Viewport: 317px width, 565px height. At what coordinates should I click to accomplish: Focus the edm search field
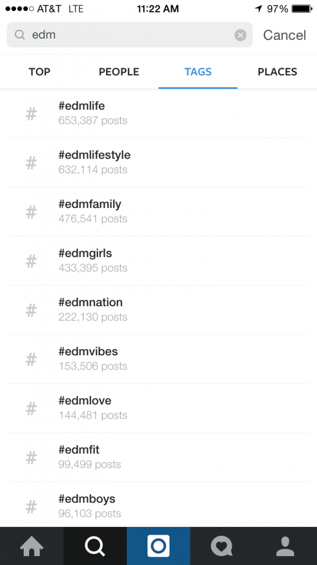click(x=130, y=35)
